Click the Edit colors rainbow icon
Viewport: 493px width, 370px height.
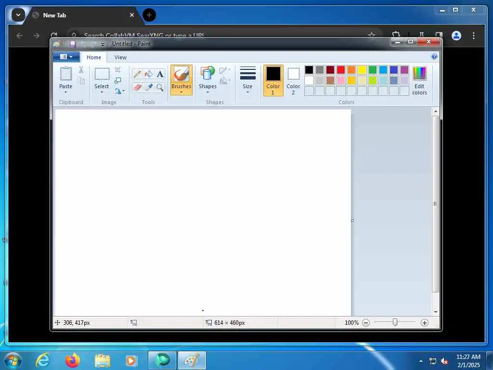pos(419,74)
